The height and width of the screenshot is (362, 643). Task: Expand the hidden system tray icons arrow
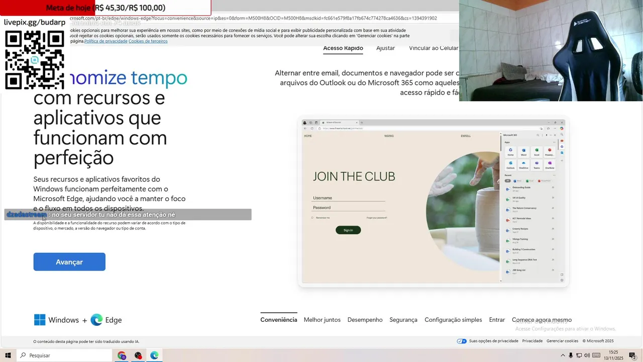point(562,355)
